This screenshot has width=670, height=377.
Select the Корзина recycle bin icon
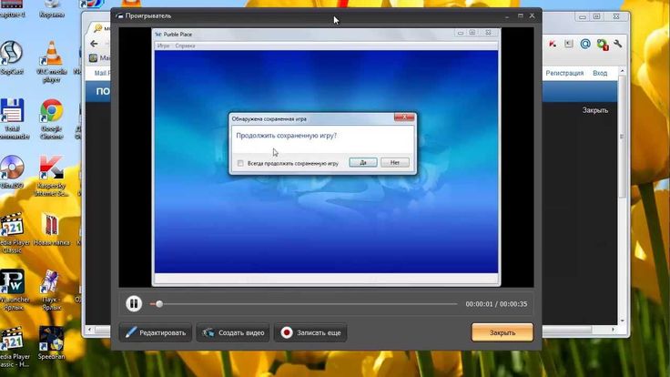52,9
